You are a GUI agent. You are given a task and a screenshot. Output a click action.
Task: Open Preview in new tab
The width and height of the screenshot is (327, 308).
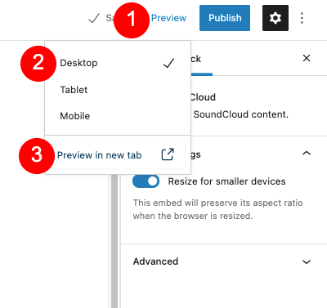pyautogui.click(x=118, y=155)
